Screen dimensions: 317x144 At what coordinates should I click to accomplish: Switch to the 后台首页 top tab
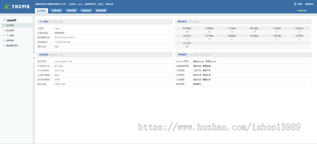pos(42,11)
